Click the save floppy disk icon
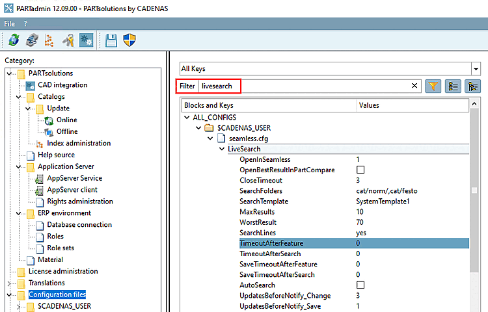 click(x=111, y=40)
